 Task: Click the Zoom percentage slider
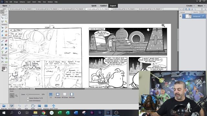33,94
